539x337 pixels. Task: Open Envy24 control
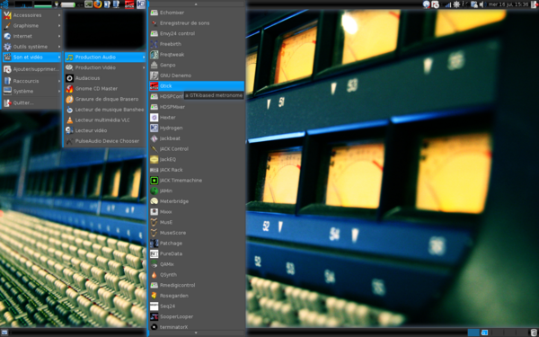[197, 34]
